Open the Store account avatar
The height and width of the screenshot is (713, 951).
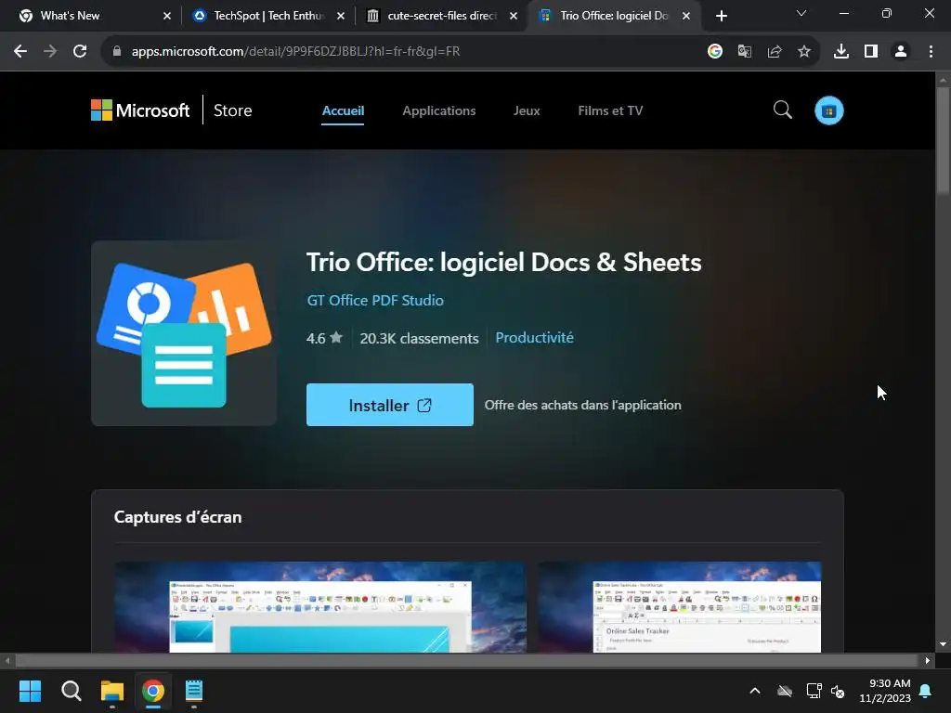(x=829, y=110)
